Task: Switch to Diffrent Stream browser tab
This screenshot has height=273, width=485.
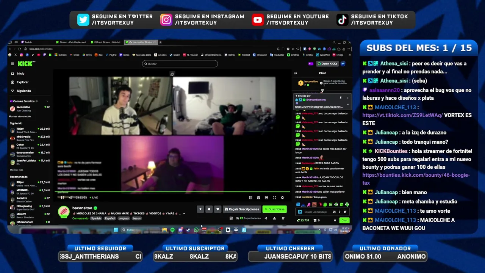Action: click(x=106, y=42)
